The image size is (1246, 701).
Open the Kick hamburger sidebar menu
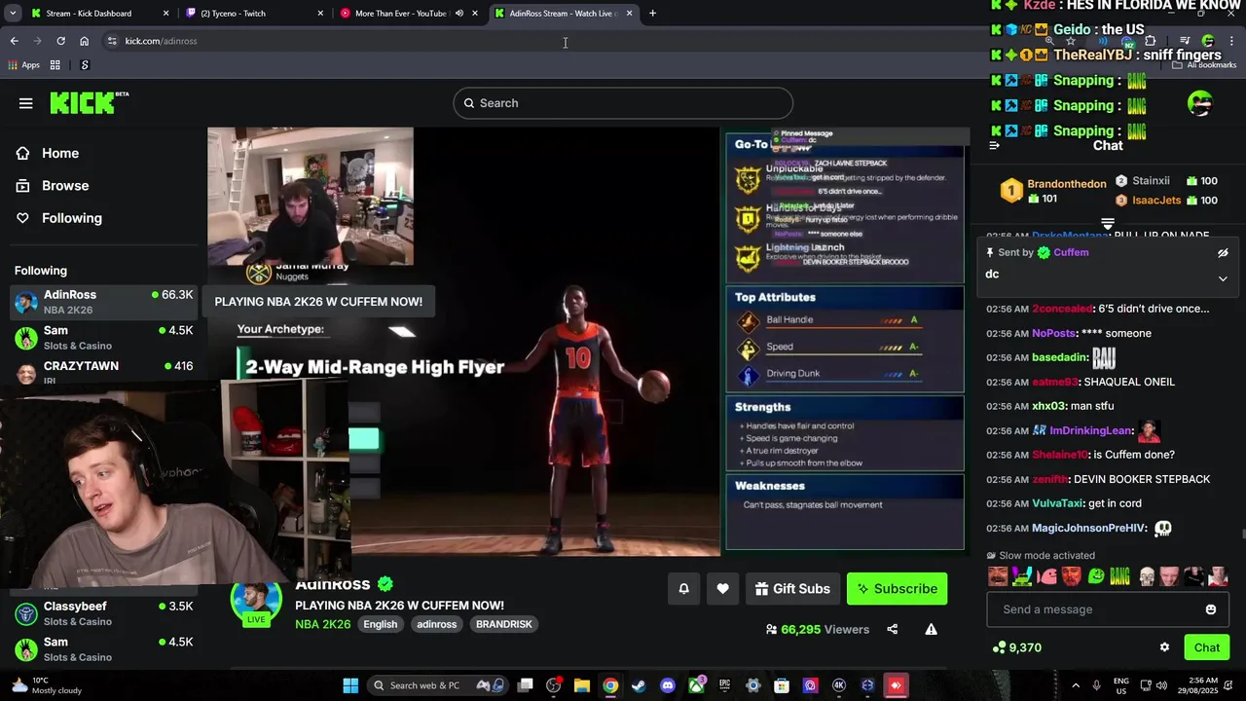coord(26,103)
